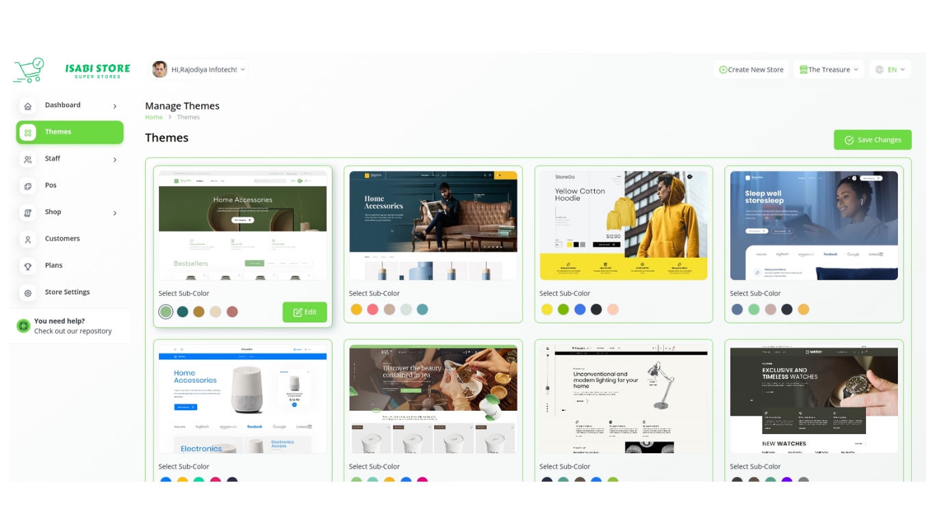The height and width of the screenshot is (525, 935).
Task: Click the Isabi Store shopping cart logo
Action: (x=29, y=70)
